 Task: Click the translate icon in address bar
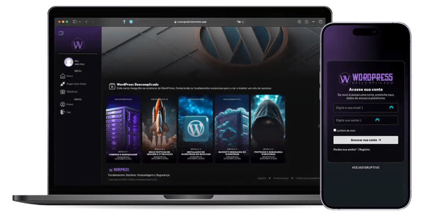coord(238,22)
